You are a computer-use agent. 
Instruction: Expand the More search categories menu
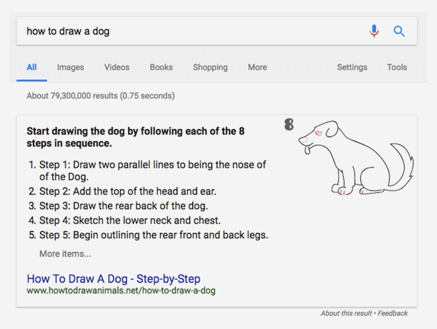click(258, 67)
